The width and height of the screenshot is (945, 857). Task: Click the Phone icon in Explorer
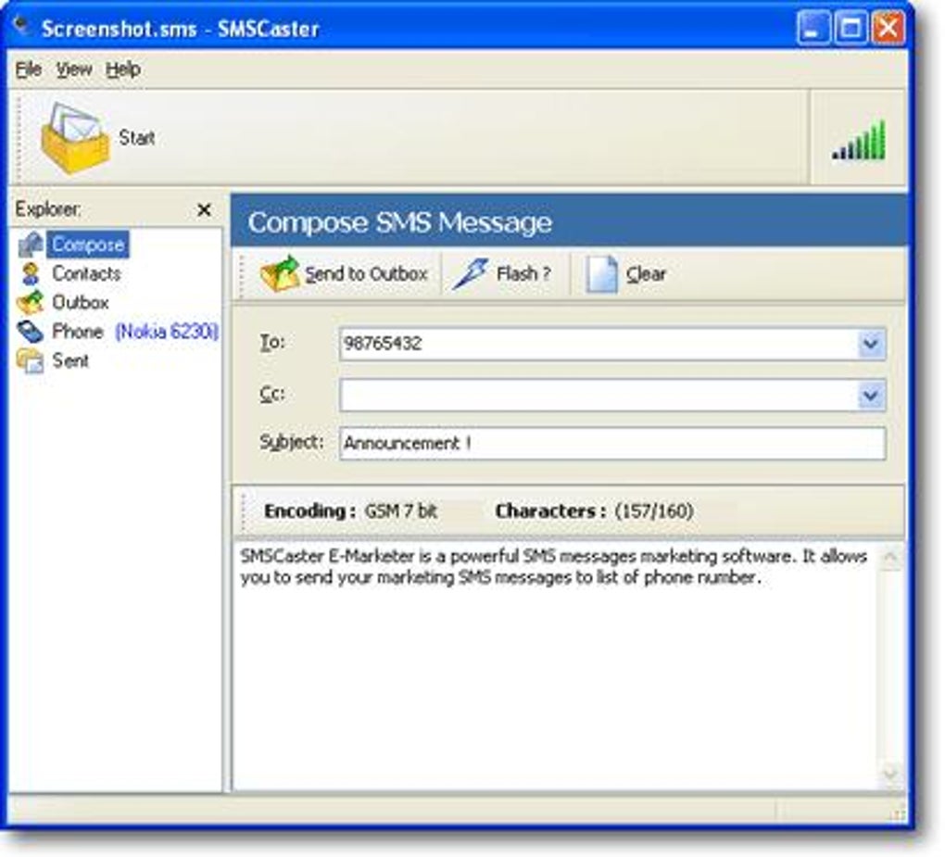[31, 332]
